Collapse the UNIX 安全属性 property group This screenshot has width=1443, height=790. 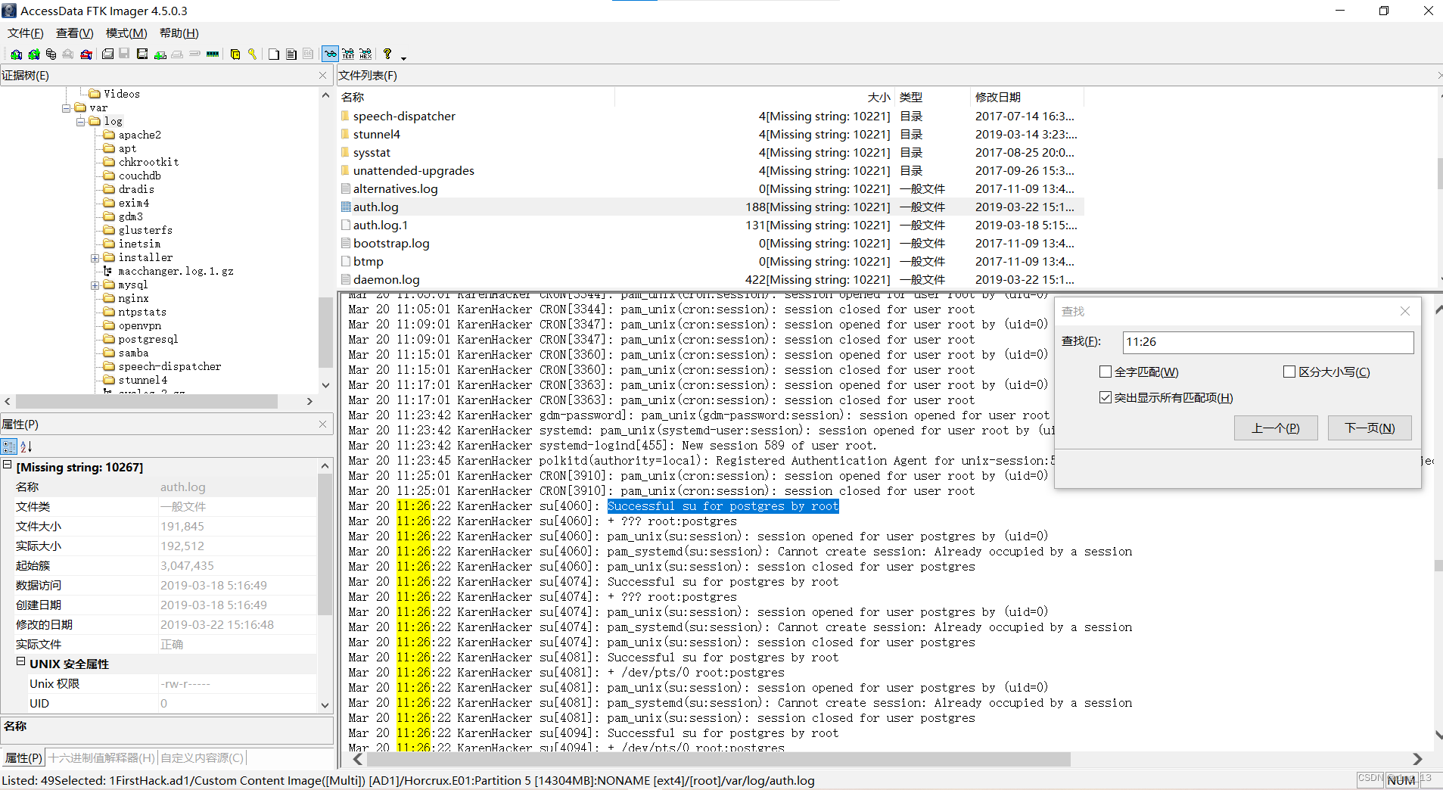[x=21, y=661]
